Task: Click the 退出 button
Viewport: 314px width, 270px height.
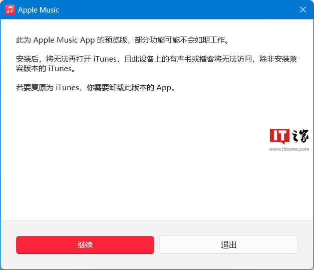Action: pos(228,245)
